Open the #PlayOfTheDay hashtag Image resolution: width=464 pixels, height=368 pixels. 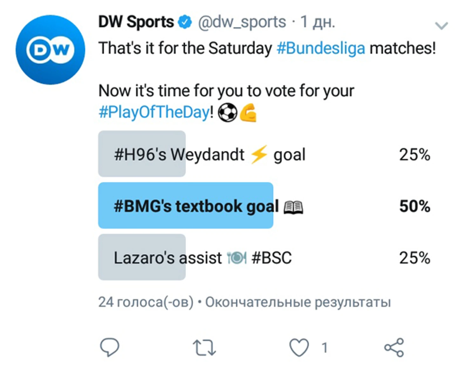pyautogui.click(x=154, y=112)
